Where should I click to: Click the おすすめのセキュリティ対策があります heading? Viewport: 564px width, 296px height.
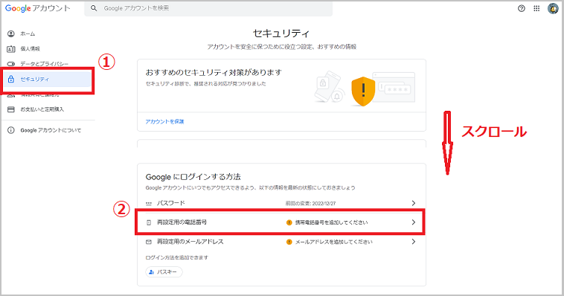[x=214, y=73]
